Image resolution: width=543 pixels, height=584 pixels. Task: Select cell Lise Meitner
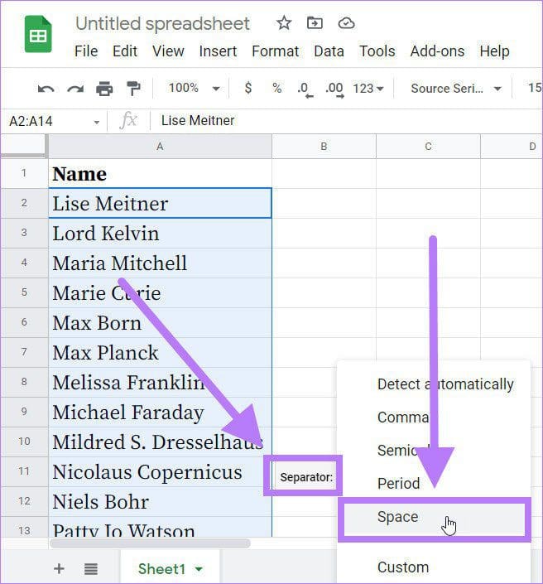(x=160, y=203)
